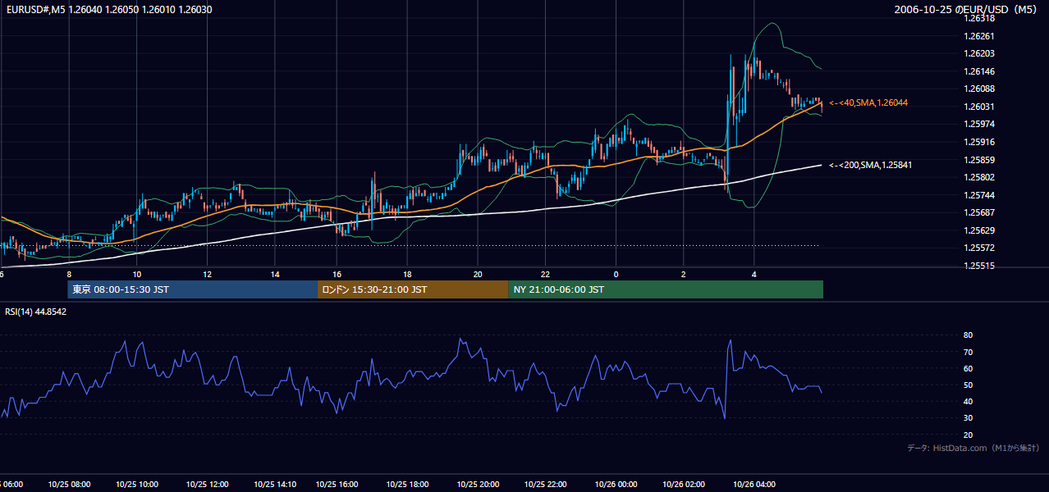Click hour label 20 under price chart
The image size is (1049, 492).
(x=478, y=274)
